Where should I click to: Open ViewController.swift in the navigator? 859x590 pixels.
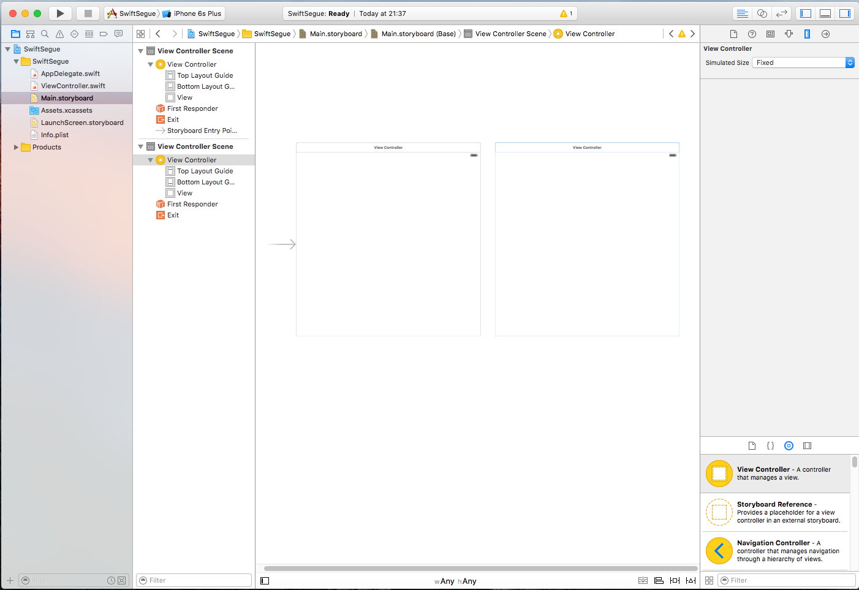coord(73,86)
